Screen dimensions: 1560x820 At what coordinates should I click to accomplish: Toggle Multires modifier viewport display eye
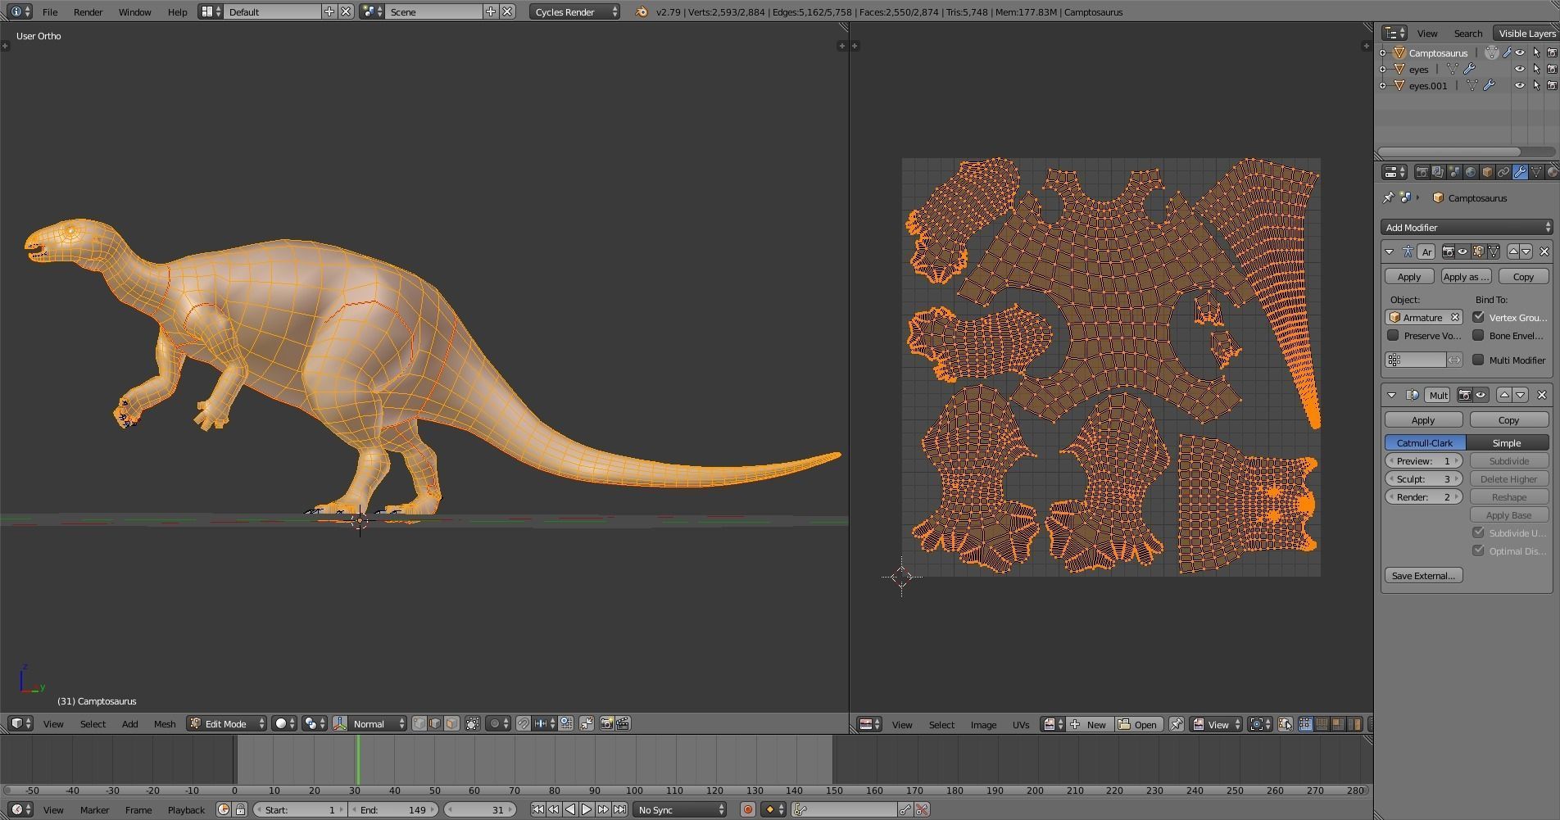point(1481,395)
